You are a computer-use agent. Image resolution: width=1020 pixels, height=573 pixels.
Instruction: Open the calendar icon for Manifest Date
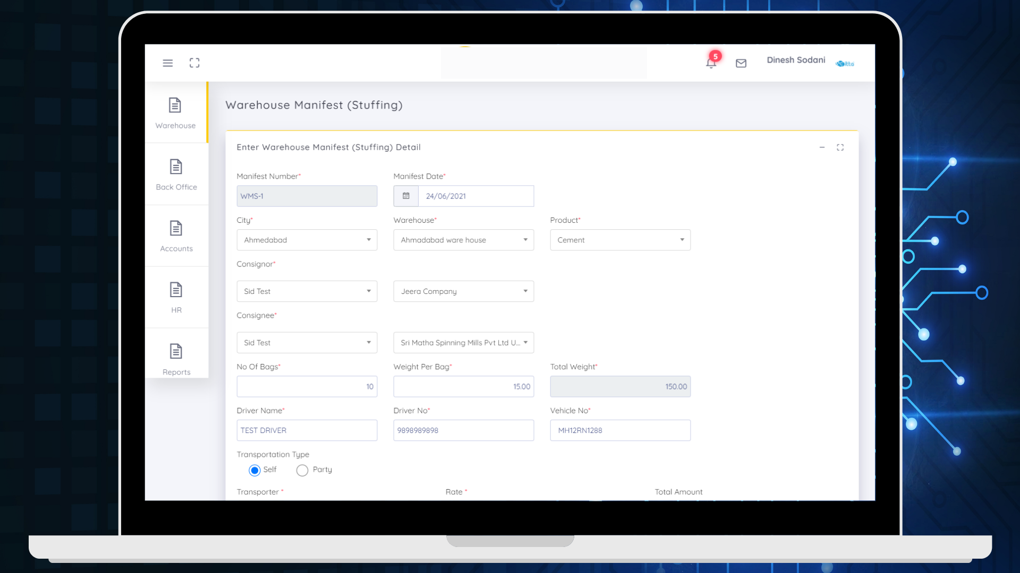pos(406,196)
